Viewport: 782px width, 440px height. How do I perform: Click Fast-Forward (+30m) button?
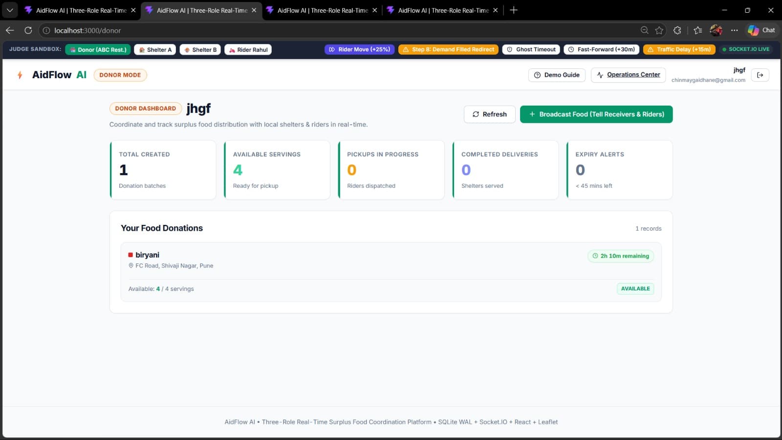[602, 49]
